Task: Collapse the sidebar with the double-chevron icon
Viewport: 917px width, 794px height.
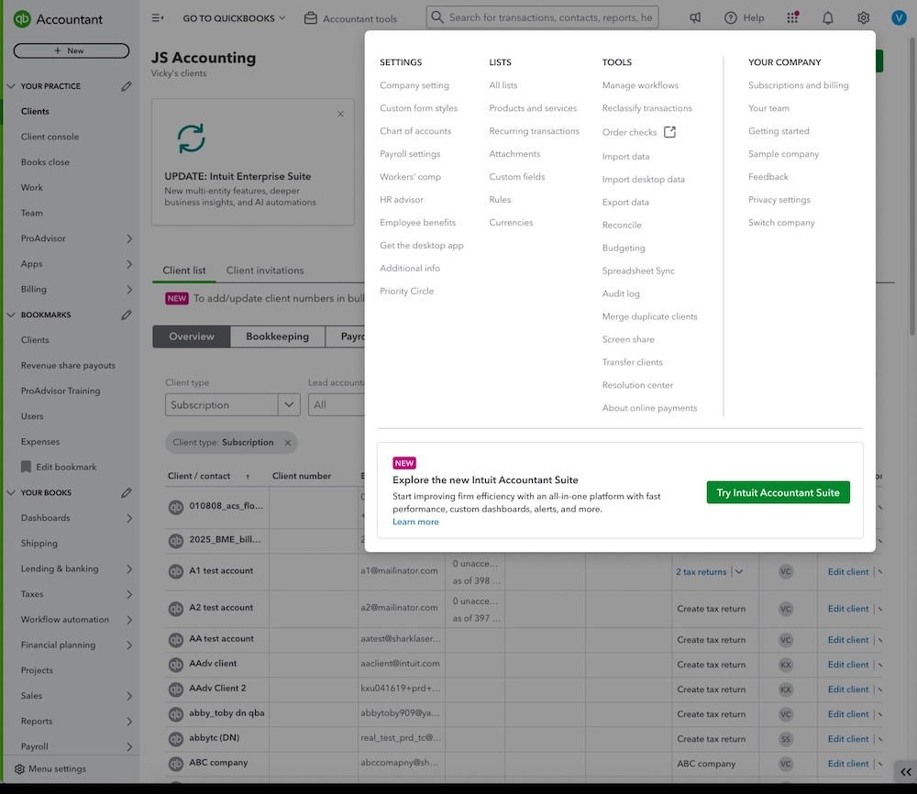Action: coord(904,773)
